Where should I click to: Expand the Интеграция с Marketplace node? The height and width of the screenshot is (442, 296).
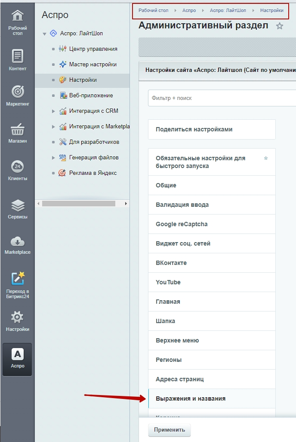point(53,127)
